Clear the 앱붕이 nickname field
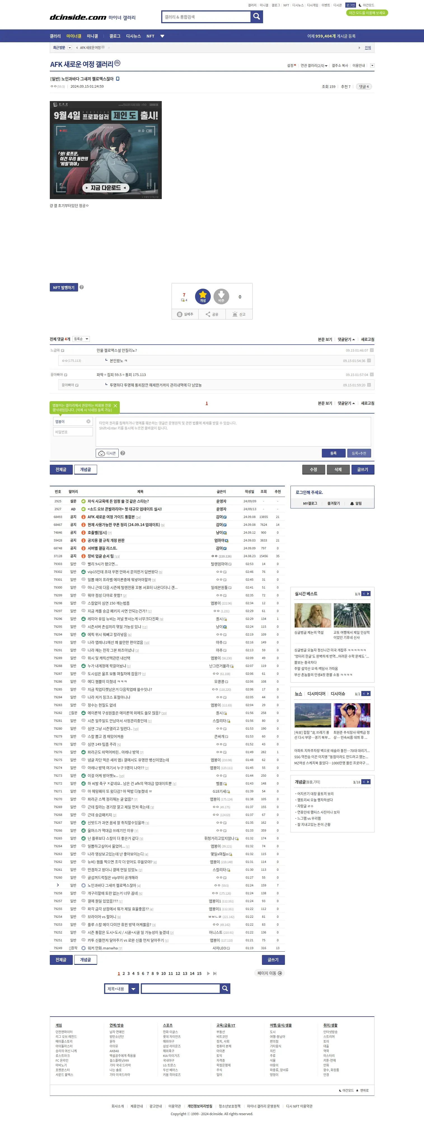This screenshot has height=1130, width=424. [x=88, y=421]
